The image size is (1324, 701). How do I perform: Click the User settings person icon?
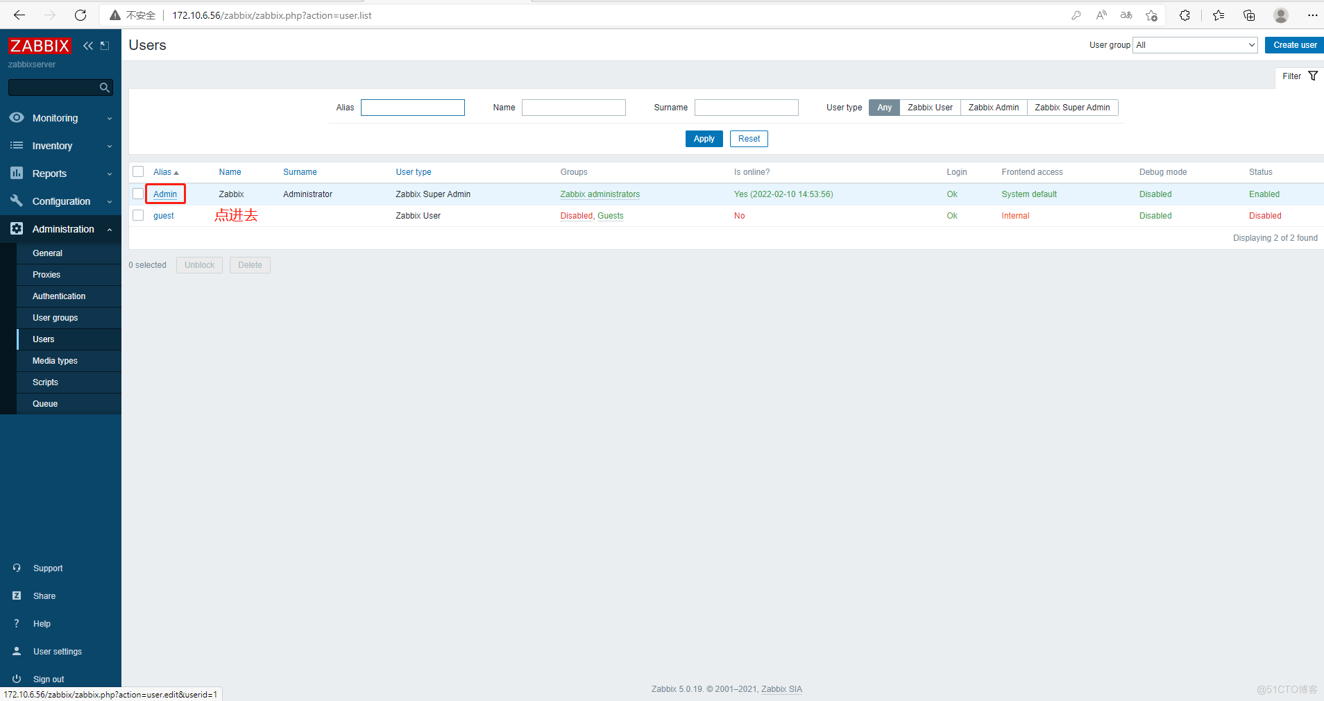(x=17, y=651)
